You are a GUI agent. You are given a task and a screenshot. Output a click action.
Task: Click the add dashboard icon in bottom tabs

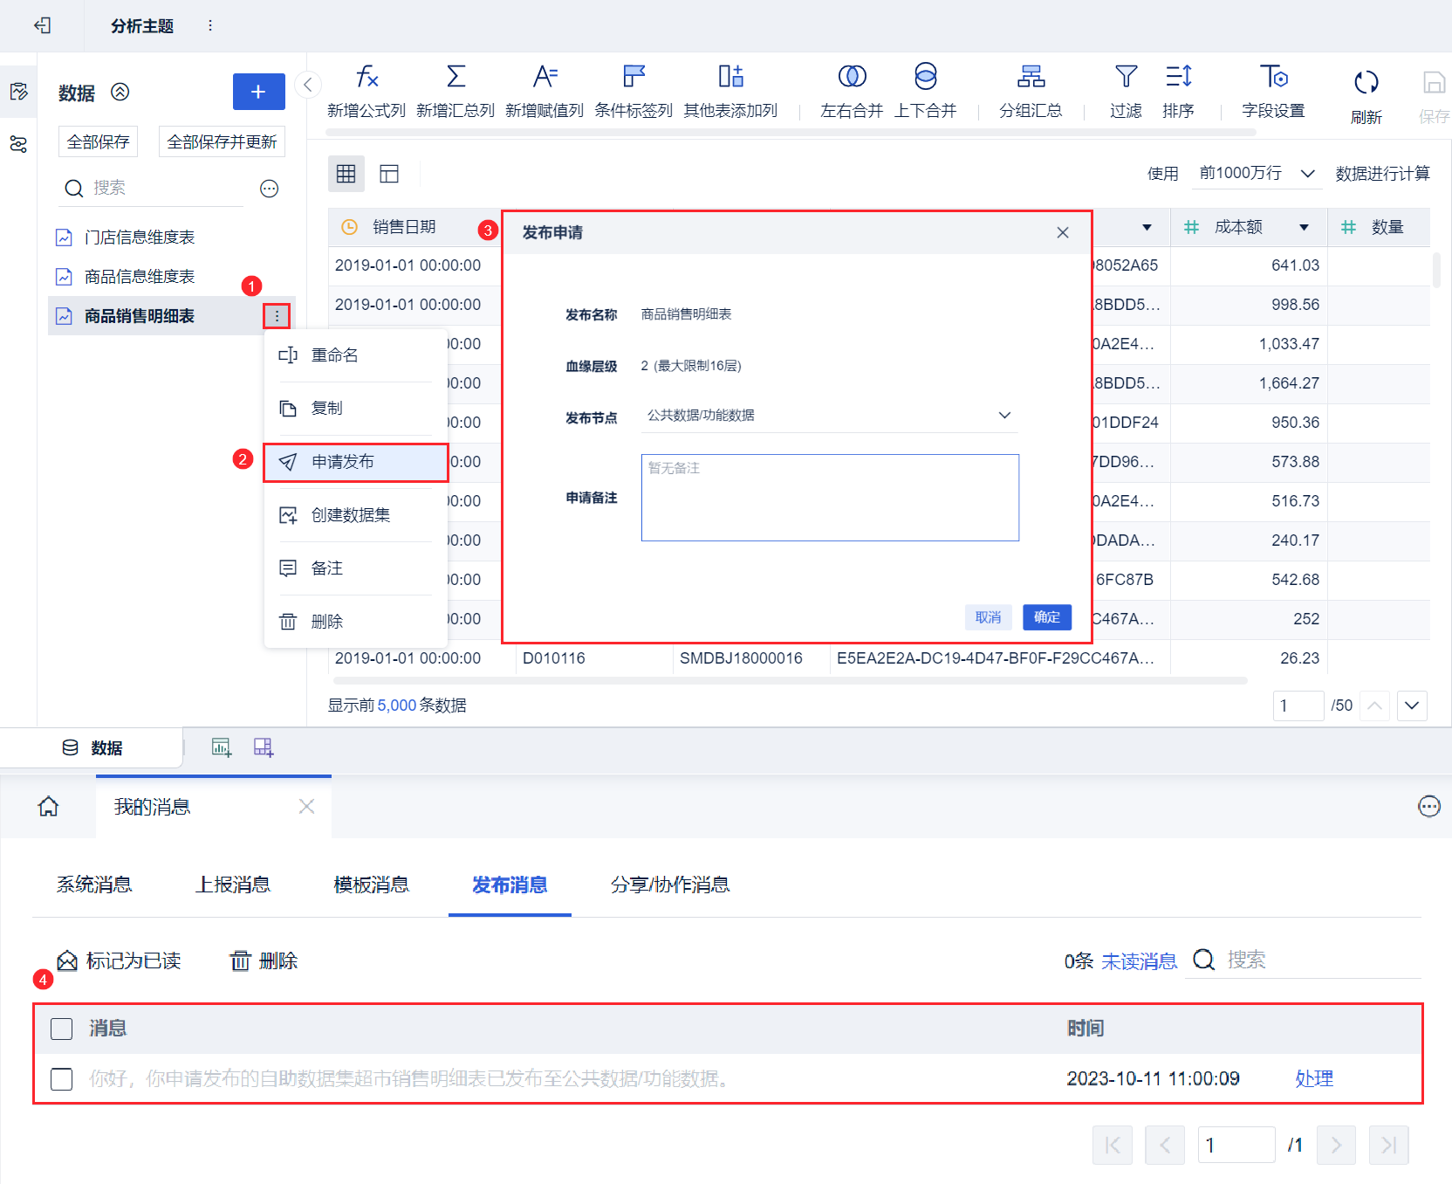tap(264, 747)
